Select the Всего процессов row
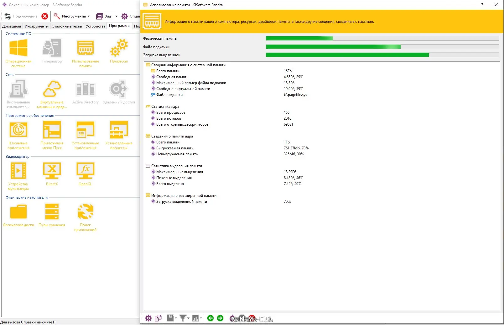The height and width of the screenshot is (325, 504). [x=171, y=112]
